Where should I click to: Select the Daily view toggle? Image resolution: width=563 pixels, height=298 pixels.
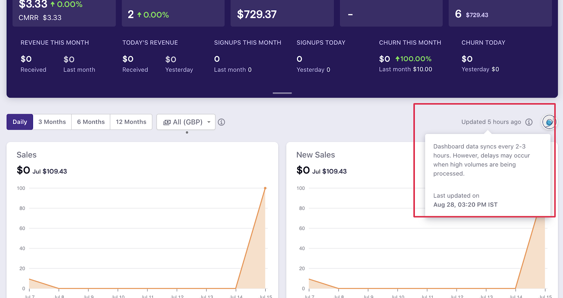pyautogui.click(x=20, y=122)
